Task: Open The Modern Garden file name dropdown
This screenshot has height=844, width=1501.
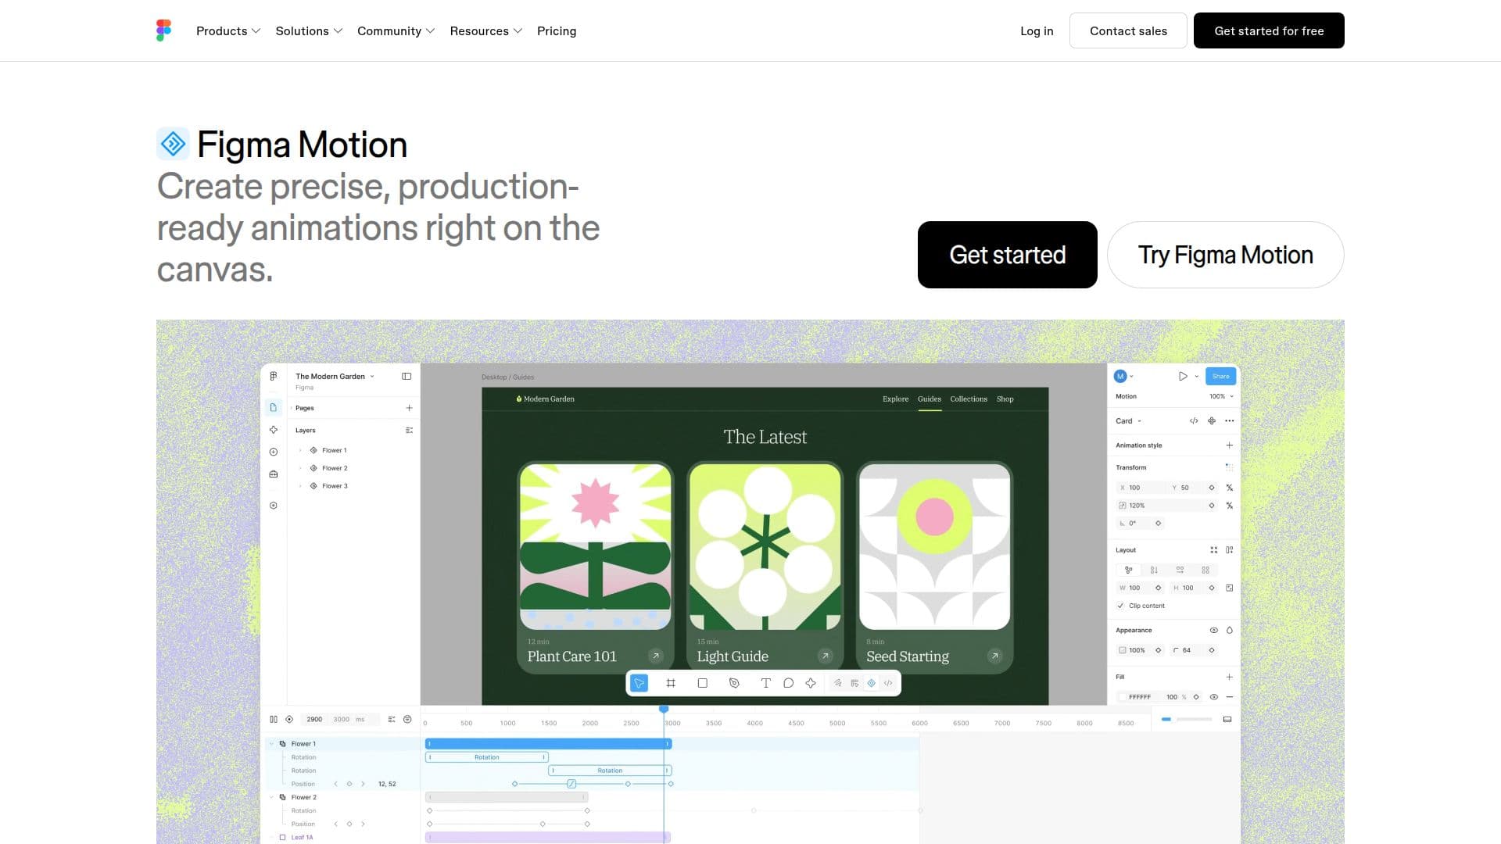Action: 335,376
